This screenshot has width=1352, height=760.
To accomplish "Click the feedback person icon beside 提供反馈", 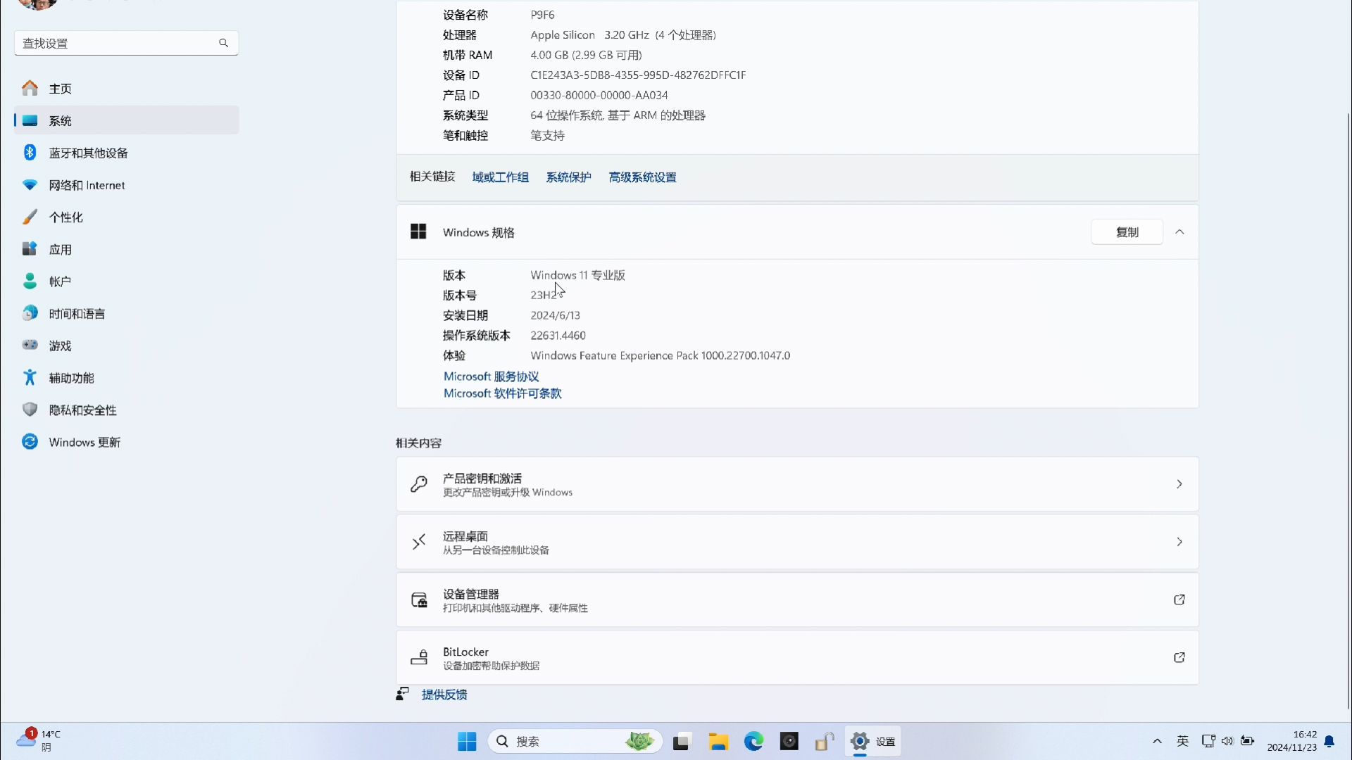I will pos(402,694).
